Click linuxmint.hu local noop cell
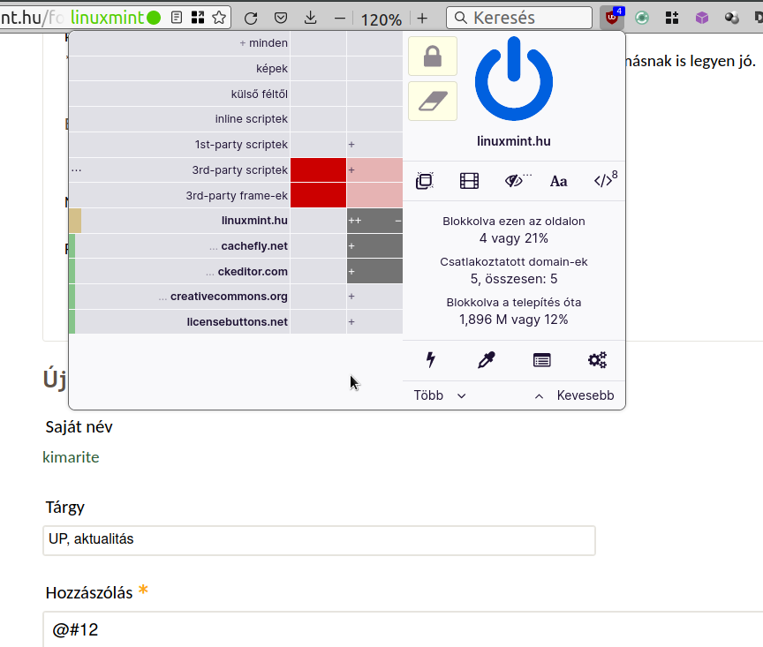This screenshot has width=763, height=647. 374,221
